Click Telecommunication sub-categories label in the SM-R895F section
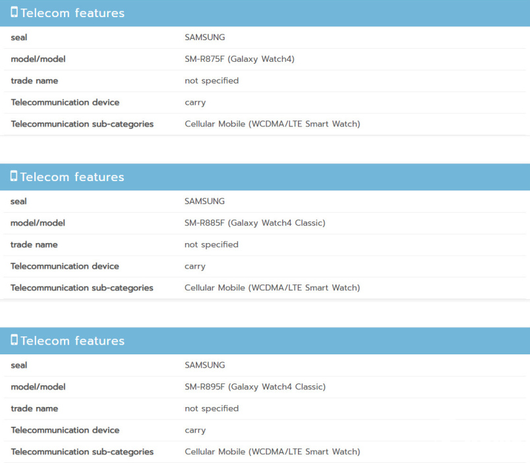 [82, 452]
